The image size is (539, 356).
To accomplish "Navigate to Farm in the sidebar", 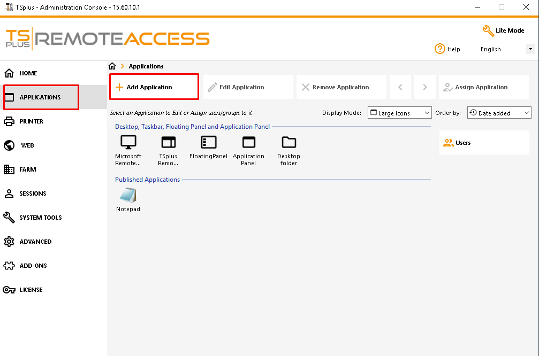I will click(28, 169).
